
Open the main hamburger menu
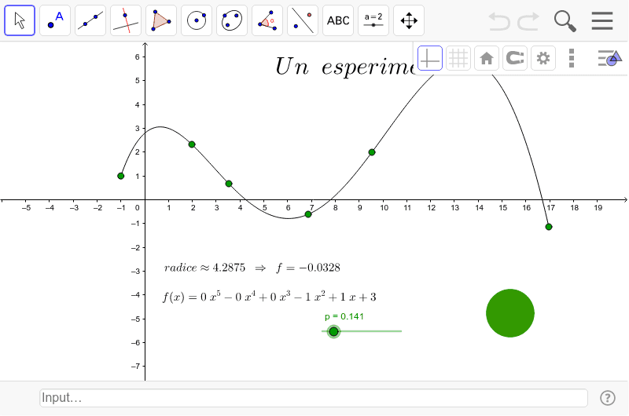pos(602,21)
